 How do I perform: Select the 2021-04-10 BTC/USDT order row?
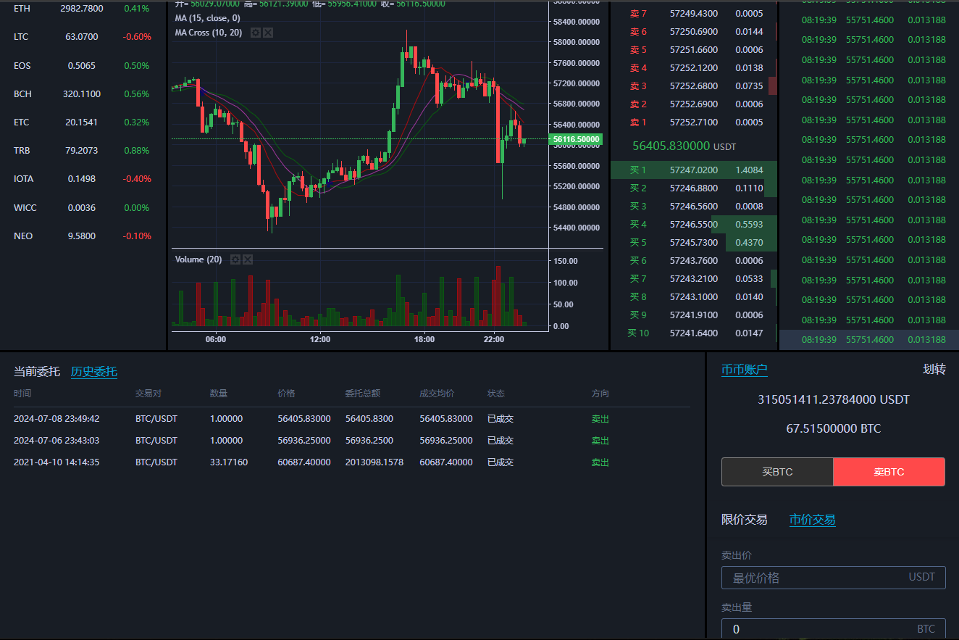(311, 462)
